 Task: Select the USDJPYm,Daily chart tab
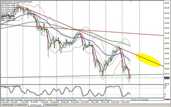pyautogui.click(x=36, y=105)
